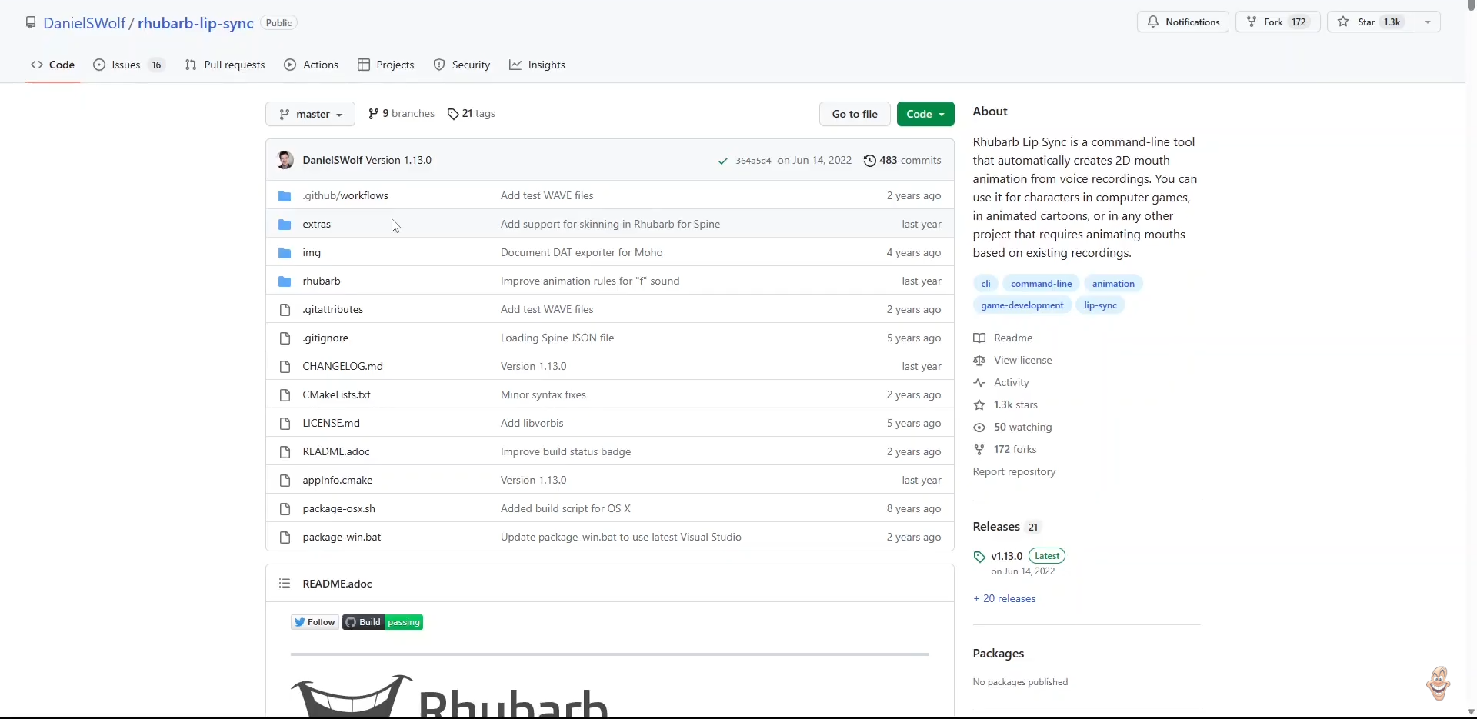
Task: Click the book icon beside Readme
Action: [979, 338]
